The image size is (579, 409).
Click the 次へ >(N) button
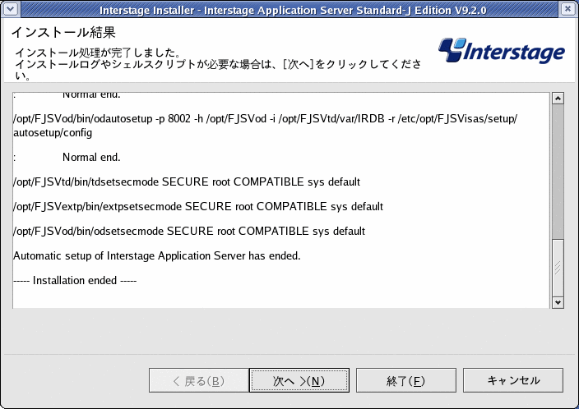tap(299, 380)
